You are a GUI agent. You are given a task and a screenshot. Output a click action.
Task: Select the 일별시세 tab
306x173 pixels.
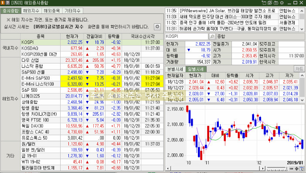point(196,69)
